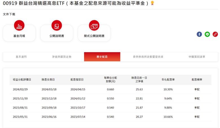Click the 25.63 net value cell
Image resolution: width=220 pixels, height=128 pixels.
tap(139, 89)
